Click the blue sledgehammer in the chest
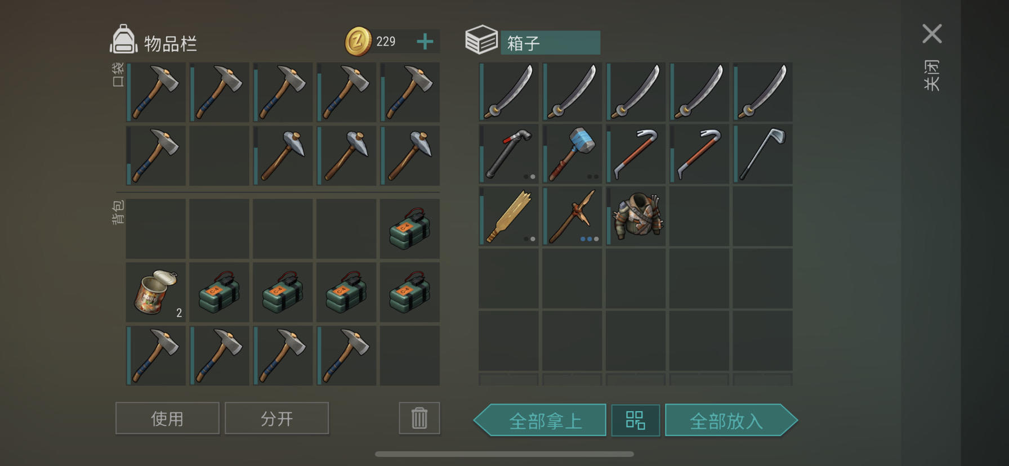Screen dimensions: 1009x466 [572, 154]
